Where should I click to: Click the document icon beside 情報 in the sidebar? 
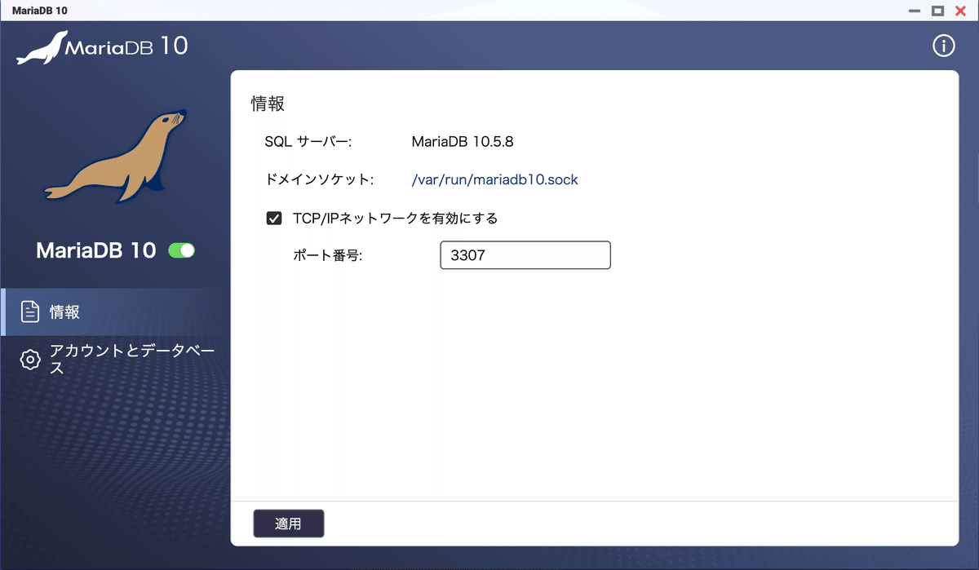(30, 312)
